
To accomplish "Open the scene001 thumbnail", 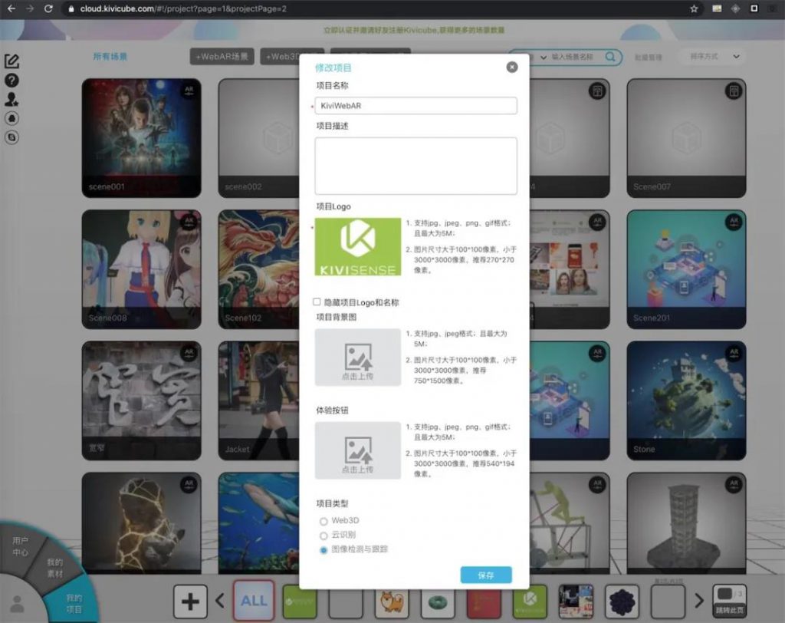I will [x=141, y=138].
